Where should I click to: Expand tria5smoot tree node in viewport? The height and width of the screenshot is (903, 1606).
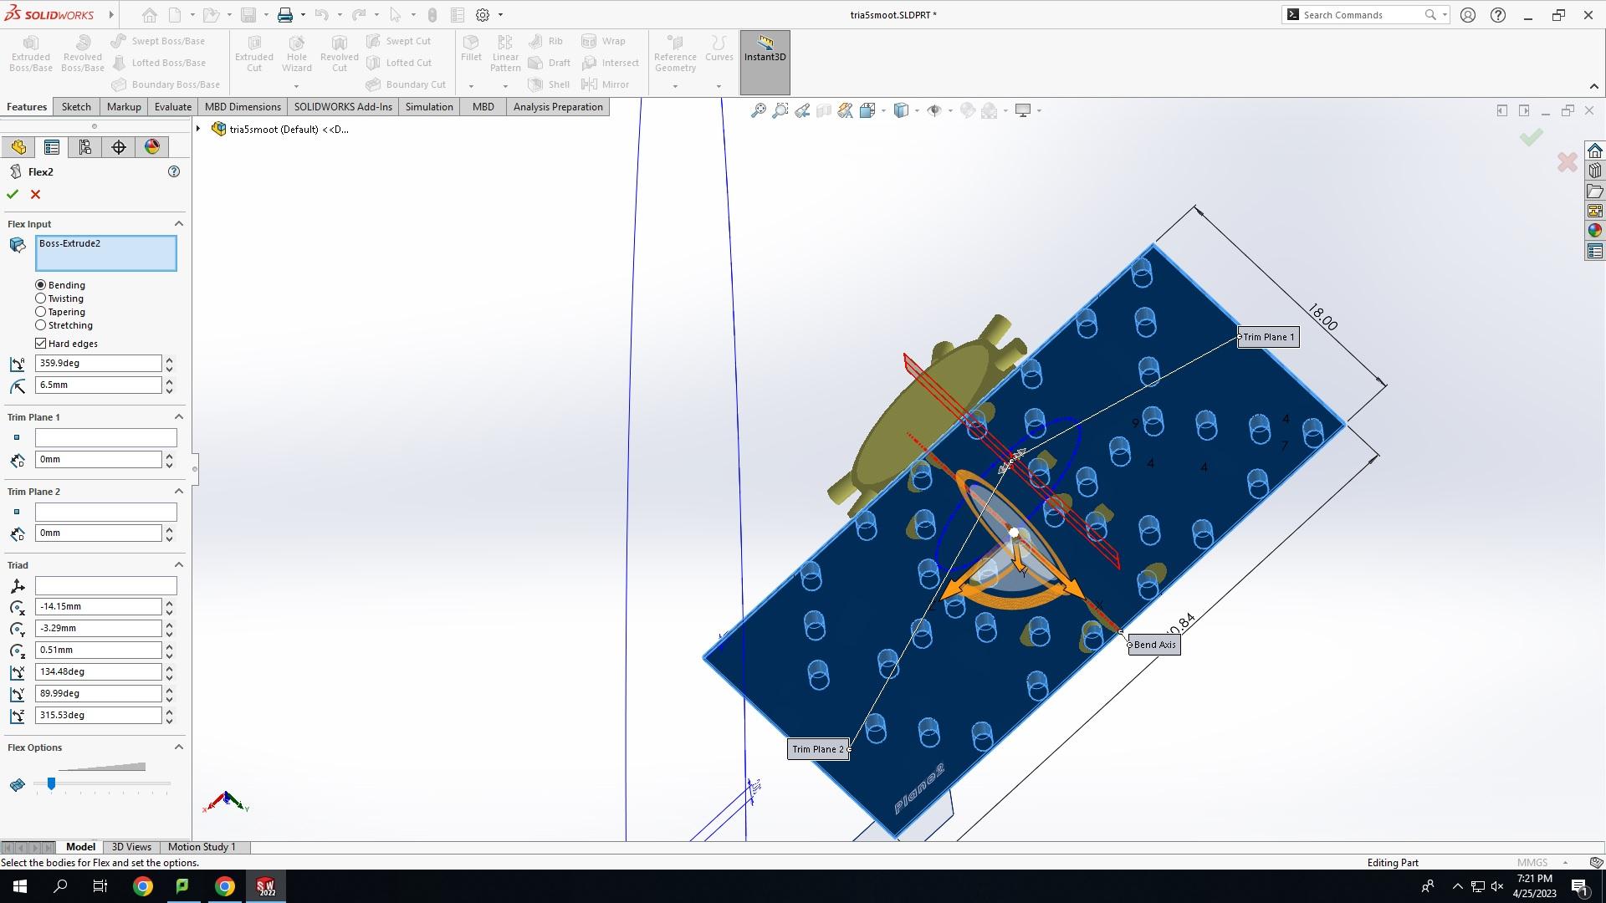pos(198,129)
